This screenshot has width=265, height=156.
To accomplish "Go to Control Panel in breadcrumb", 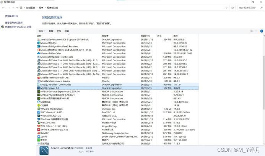I will click(31, 8).
